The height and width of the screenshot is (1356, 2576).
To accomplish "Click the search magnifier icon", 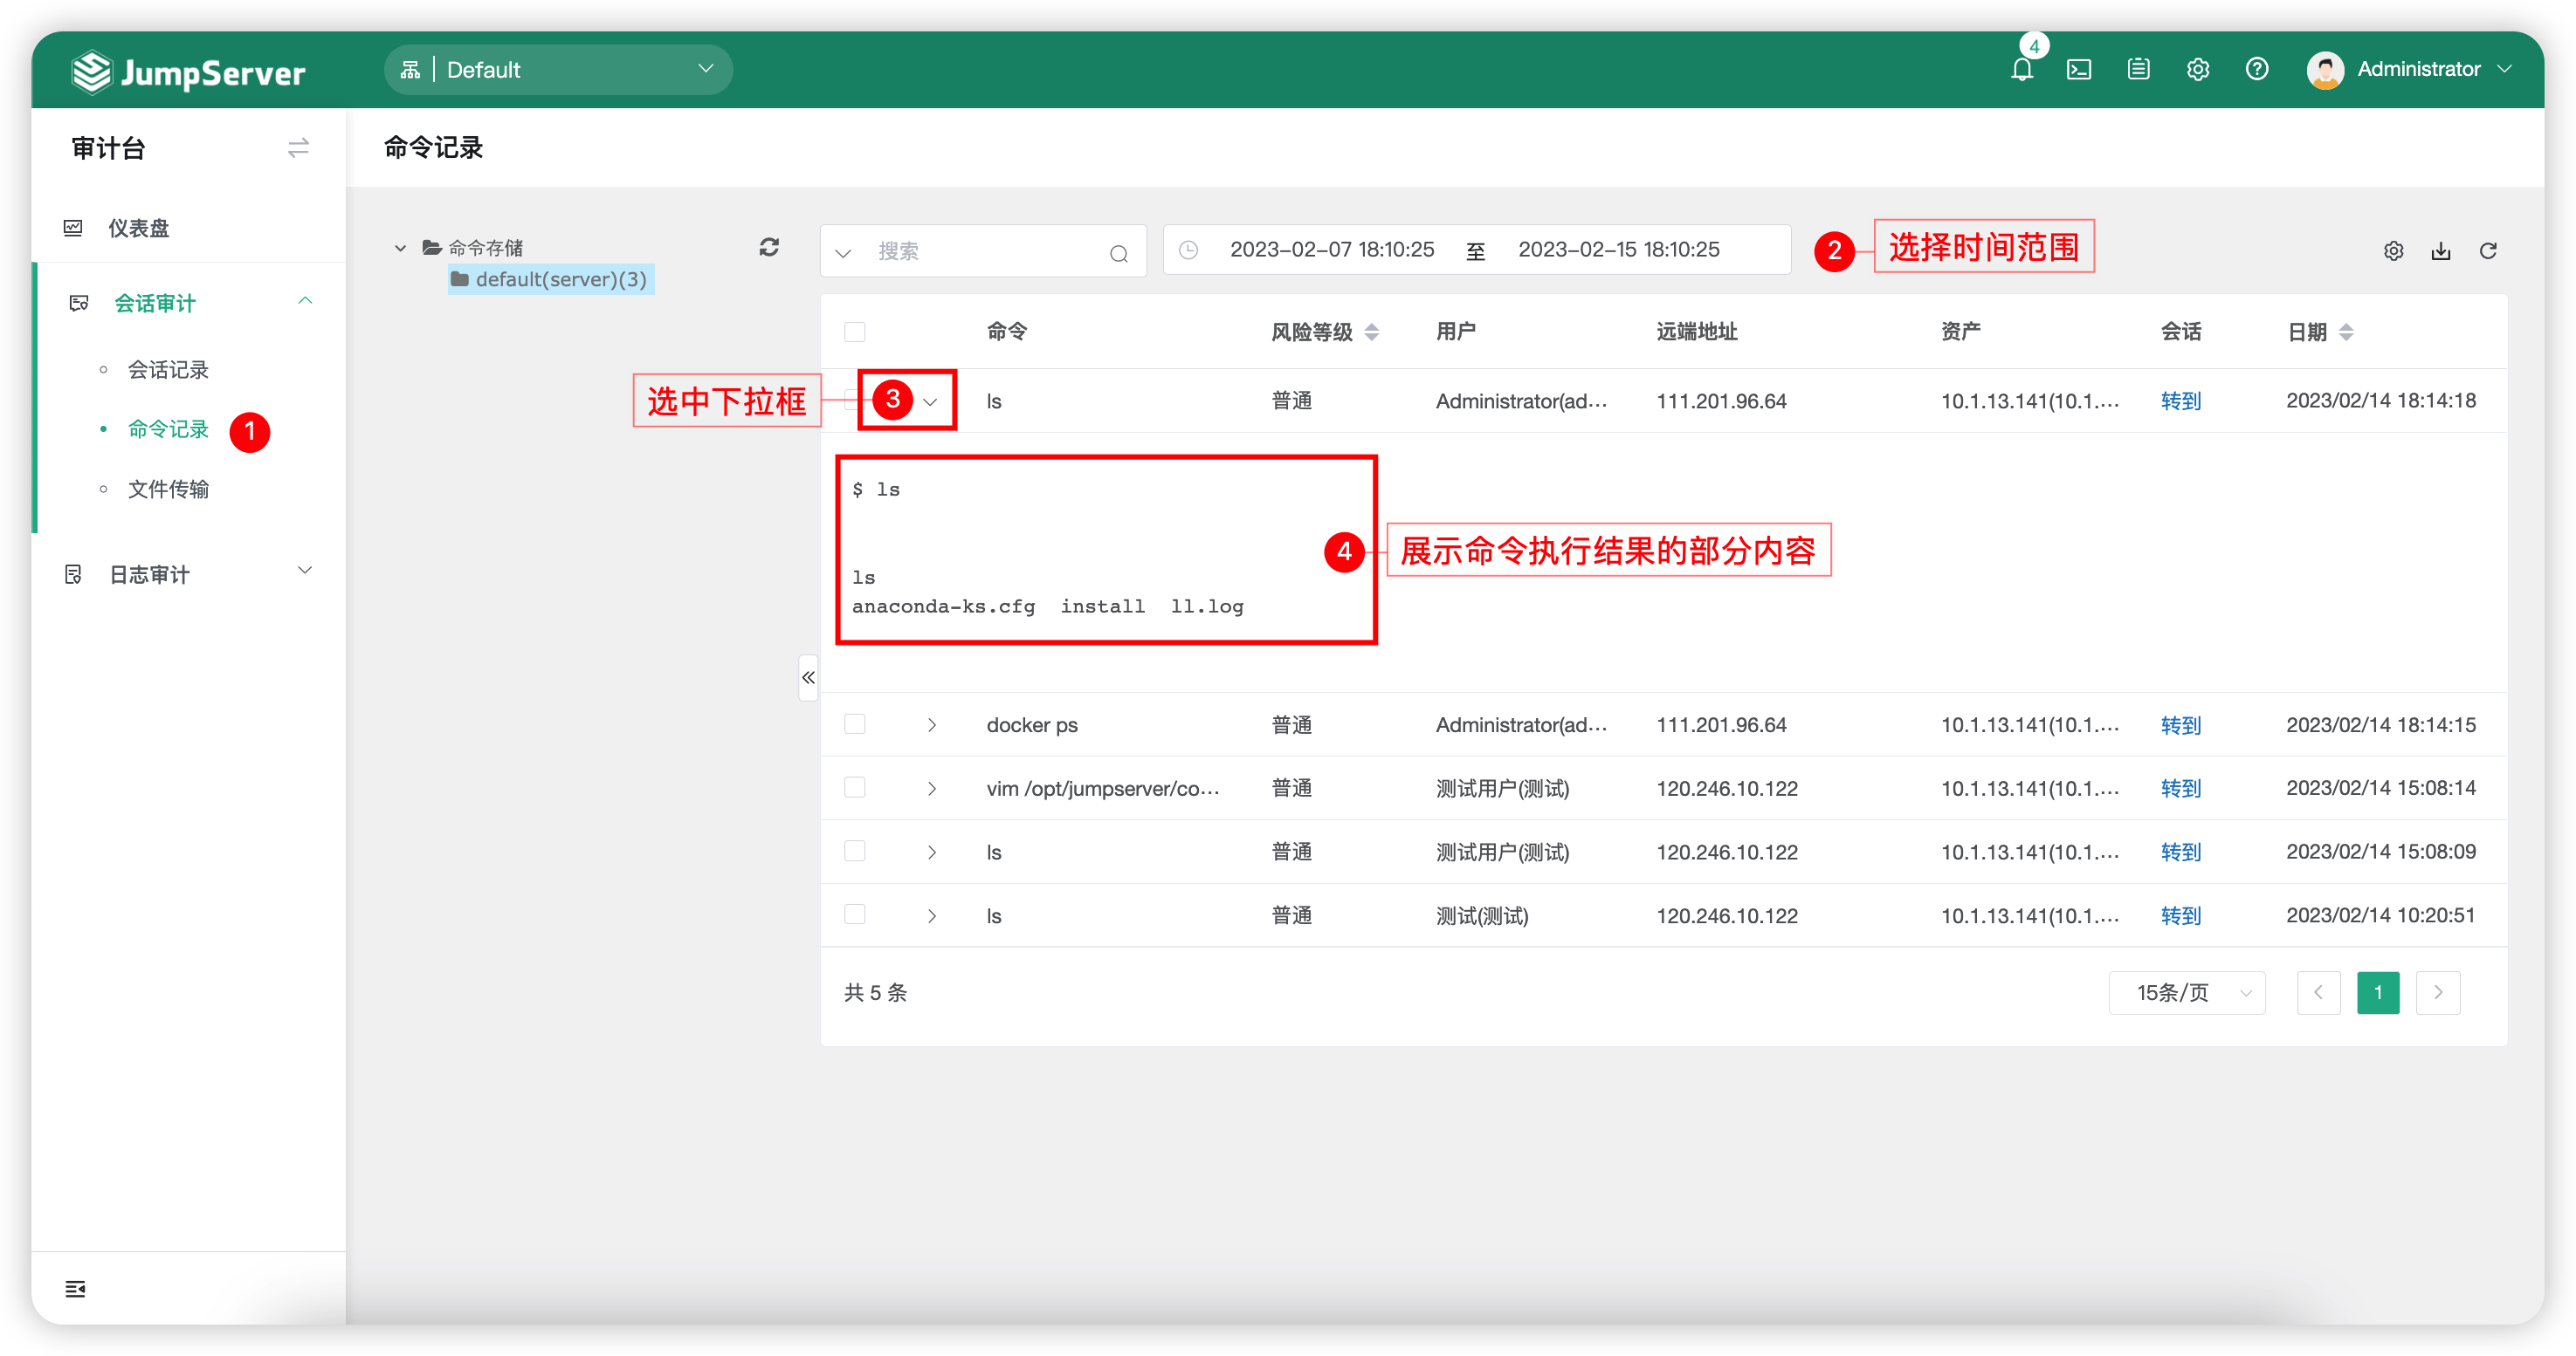I will [1119, 253].
